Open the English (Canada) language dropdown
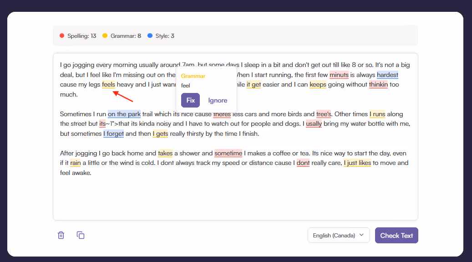This screenshot has width=472, height=262. [x=338, y=235]
